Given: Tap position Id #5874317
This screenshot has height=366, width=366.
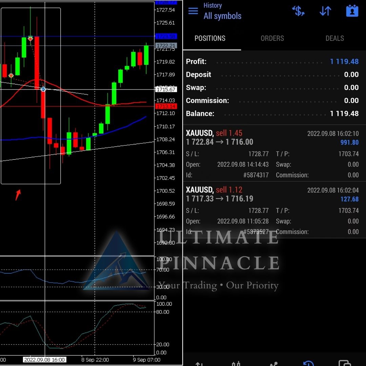Looking at the screenshot, I should pos(256,175).
